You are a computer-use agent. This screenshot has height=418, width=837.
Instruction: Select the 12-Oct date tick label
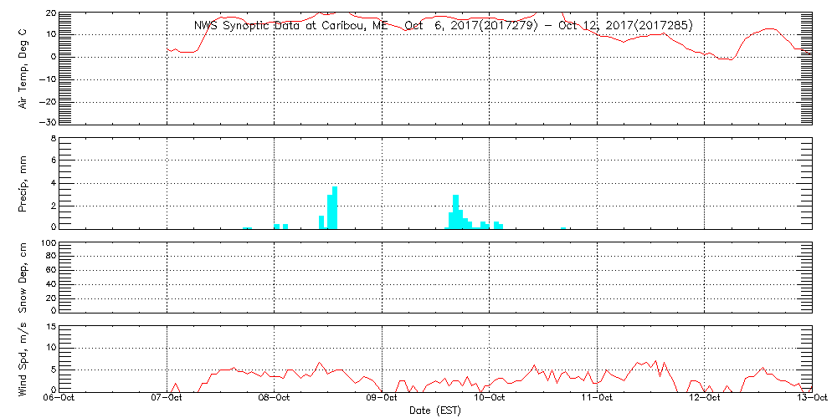tap(704, 400)
